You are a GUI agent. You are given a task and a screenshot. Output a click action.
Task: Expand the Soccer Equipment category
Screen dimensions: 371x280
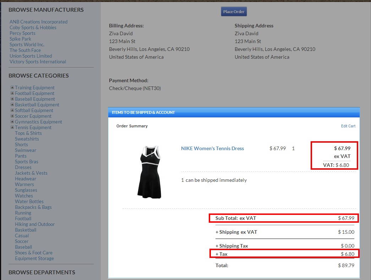[12, 116]
